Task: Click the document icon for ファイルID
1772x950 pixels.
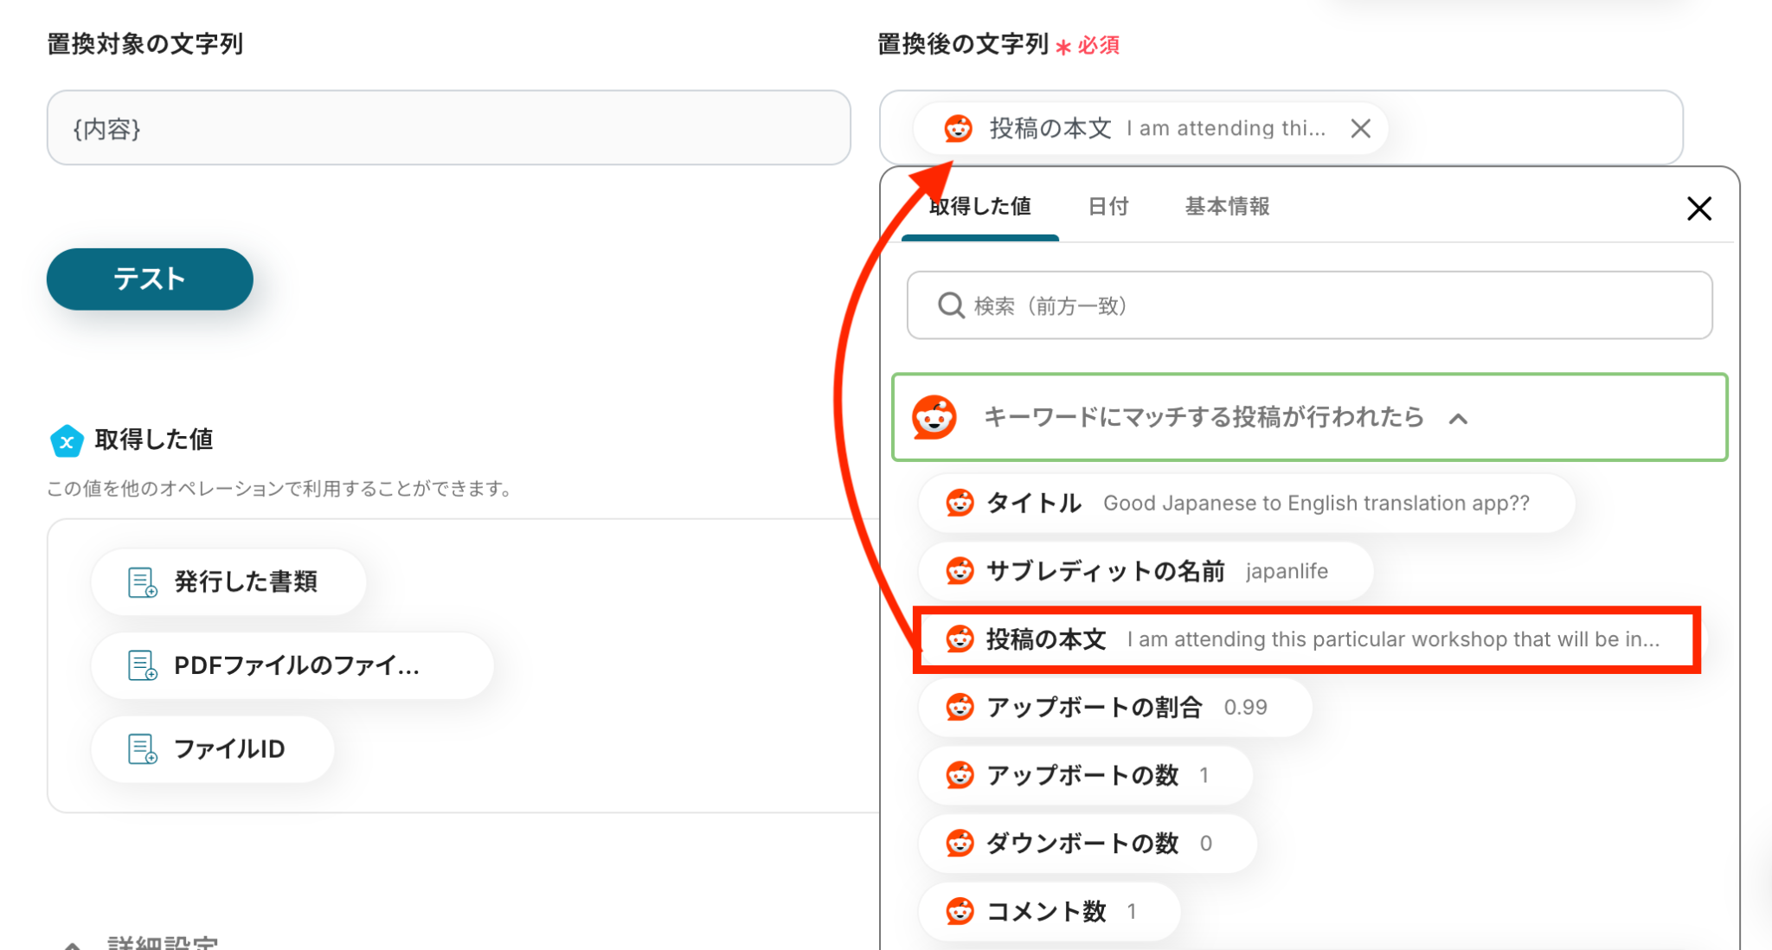Action: point(142,749)
